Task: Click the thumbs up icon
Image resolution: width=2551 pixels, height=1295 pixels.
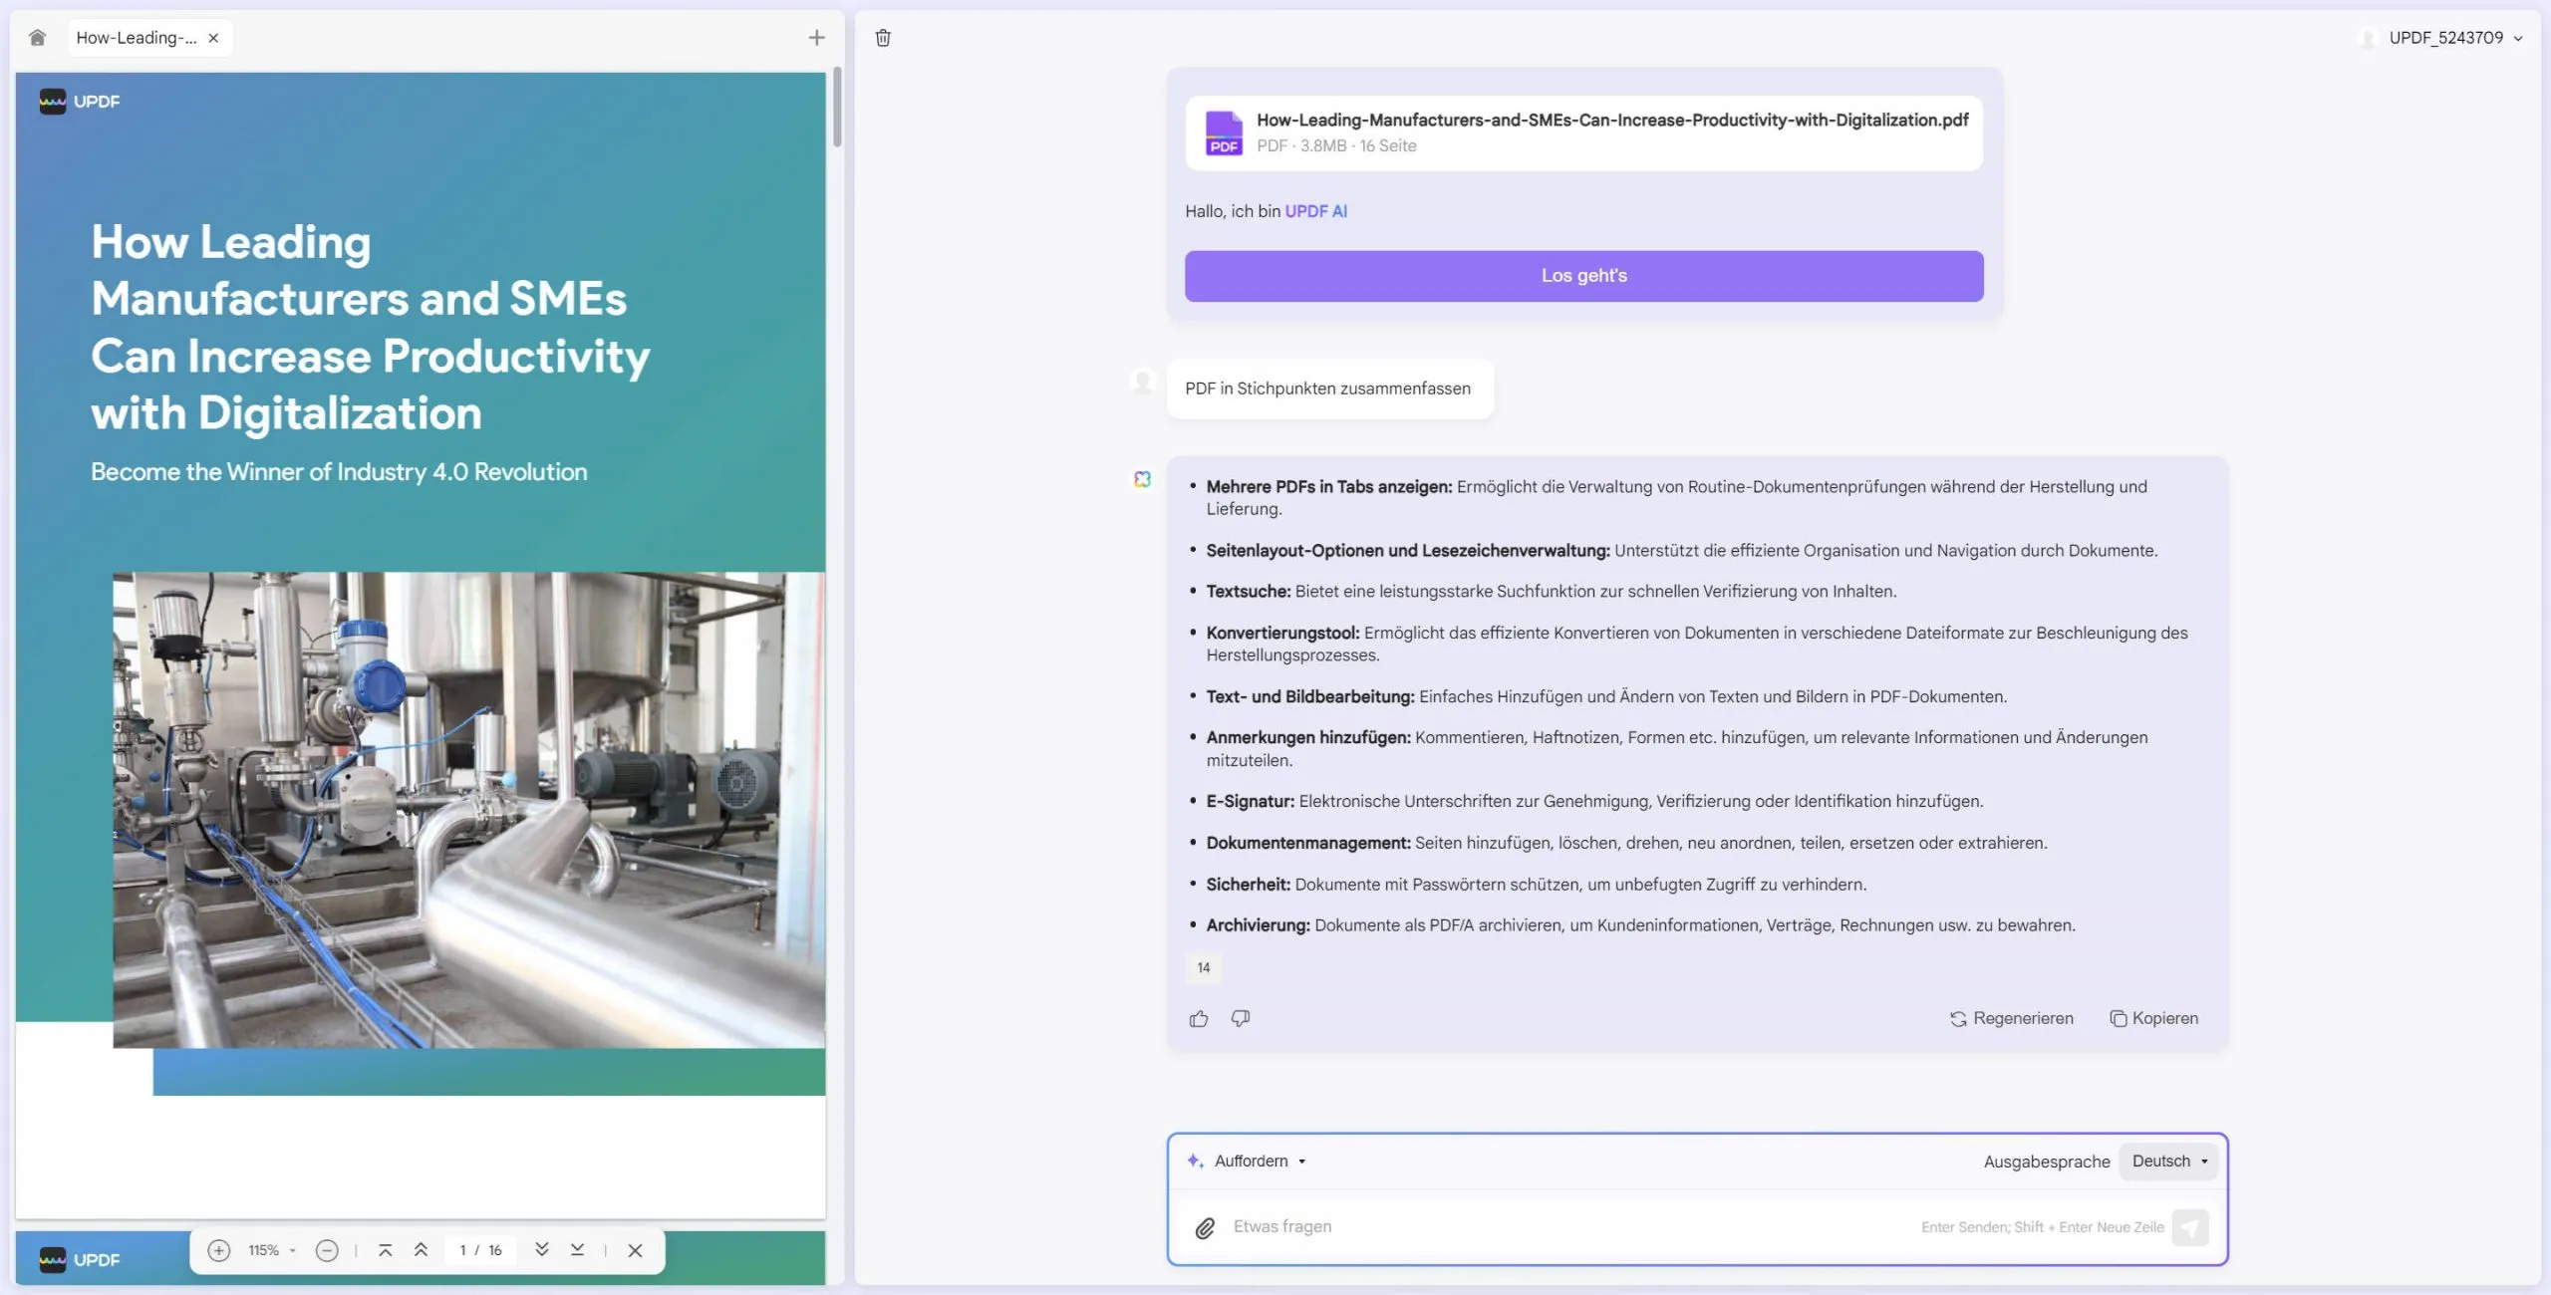Action: [1199, 1018]
